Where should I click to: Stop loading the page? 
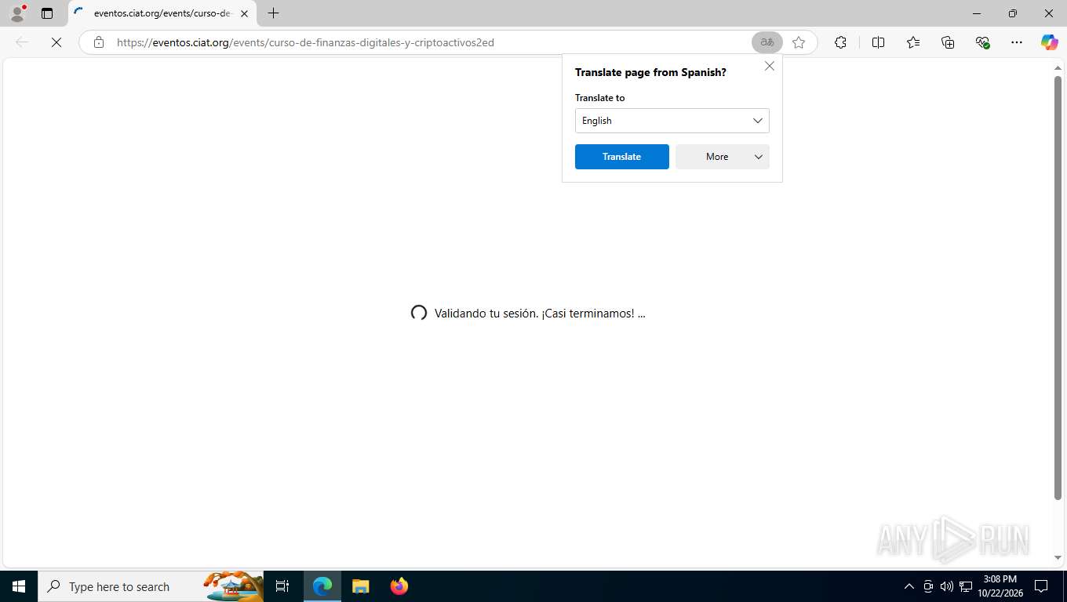click(x=56, y=42)
